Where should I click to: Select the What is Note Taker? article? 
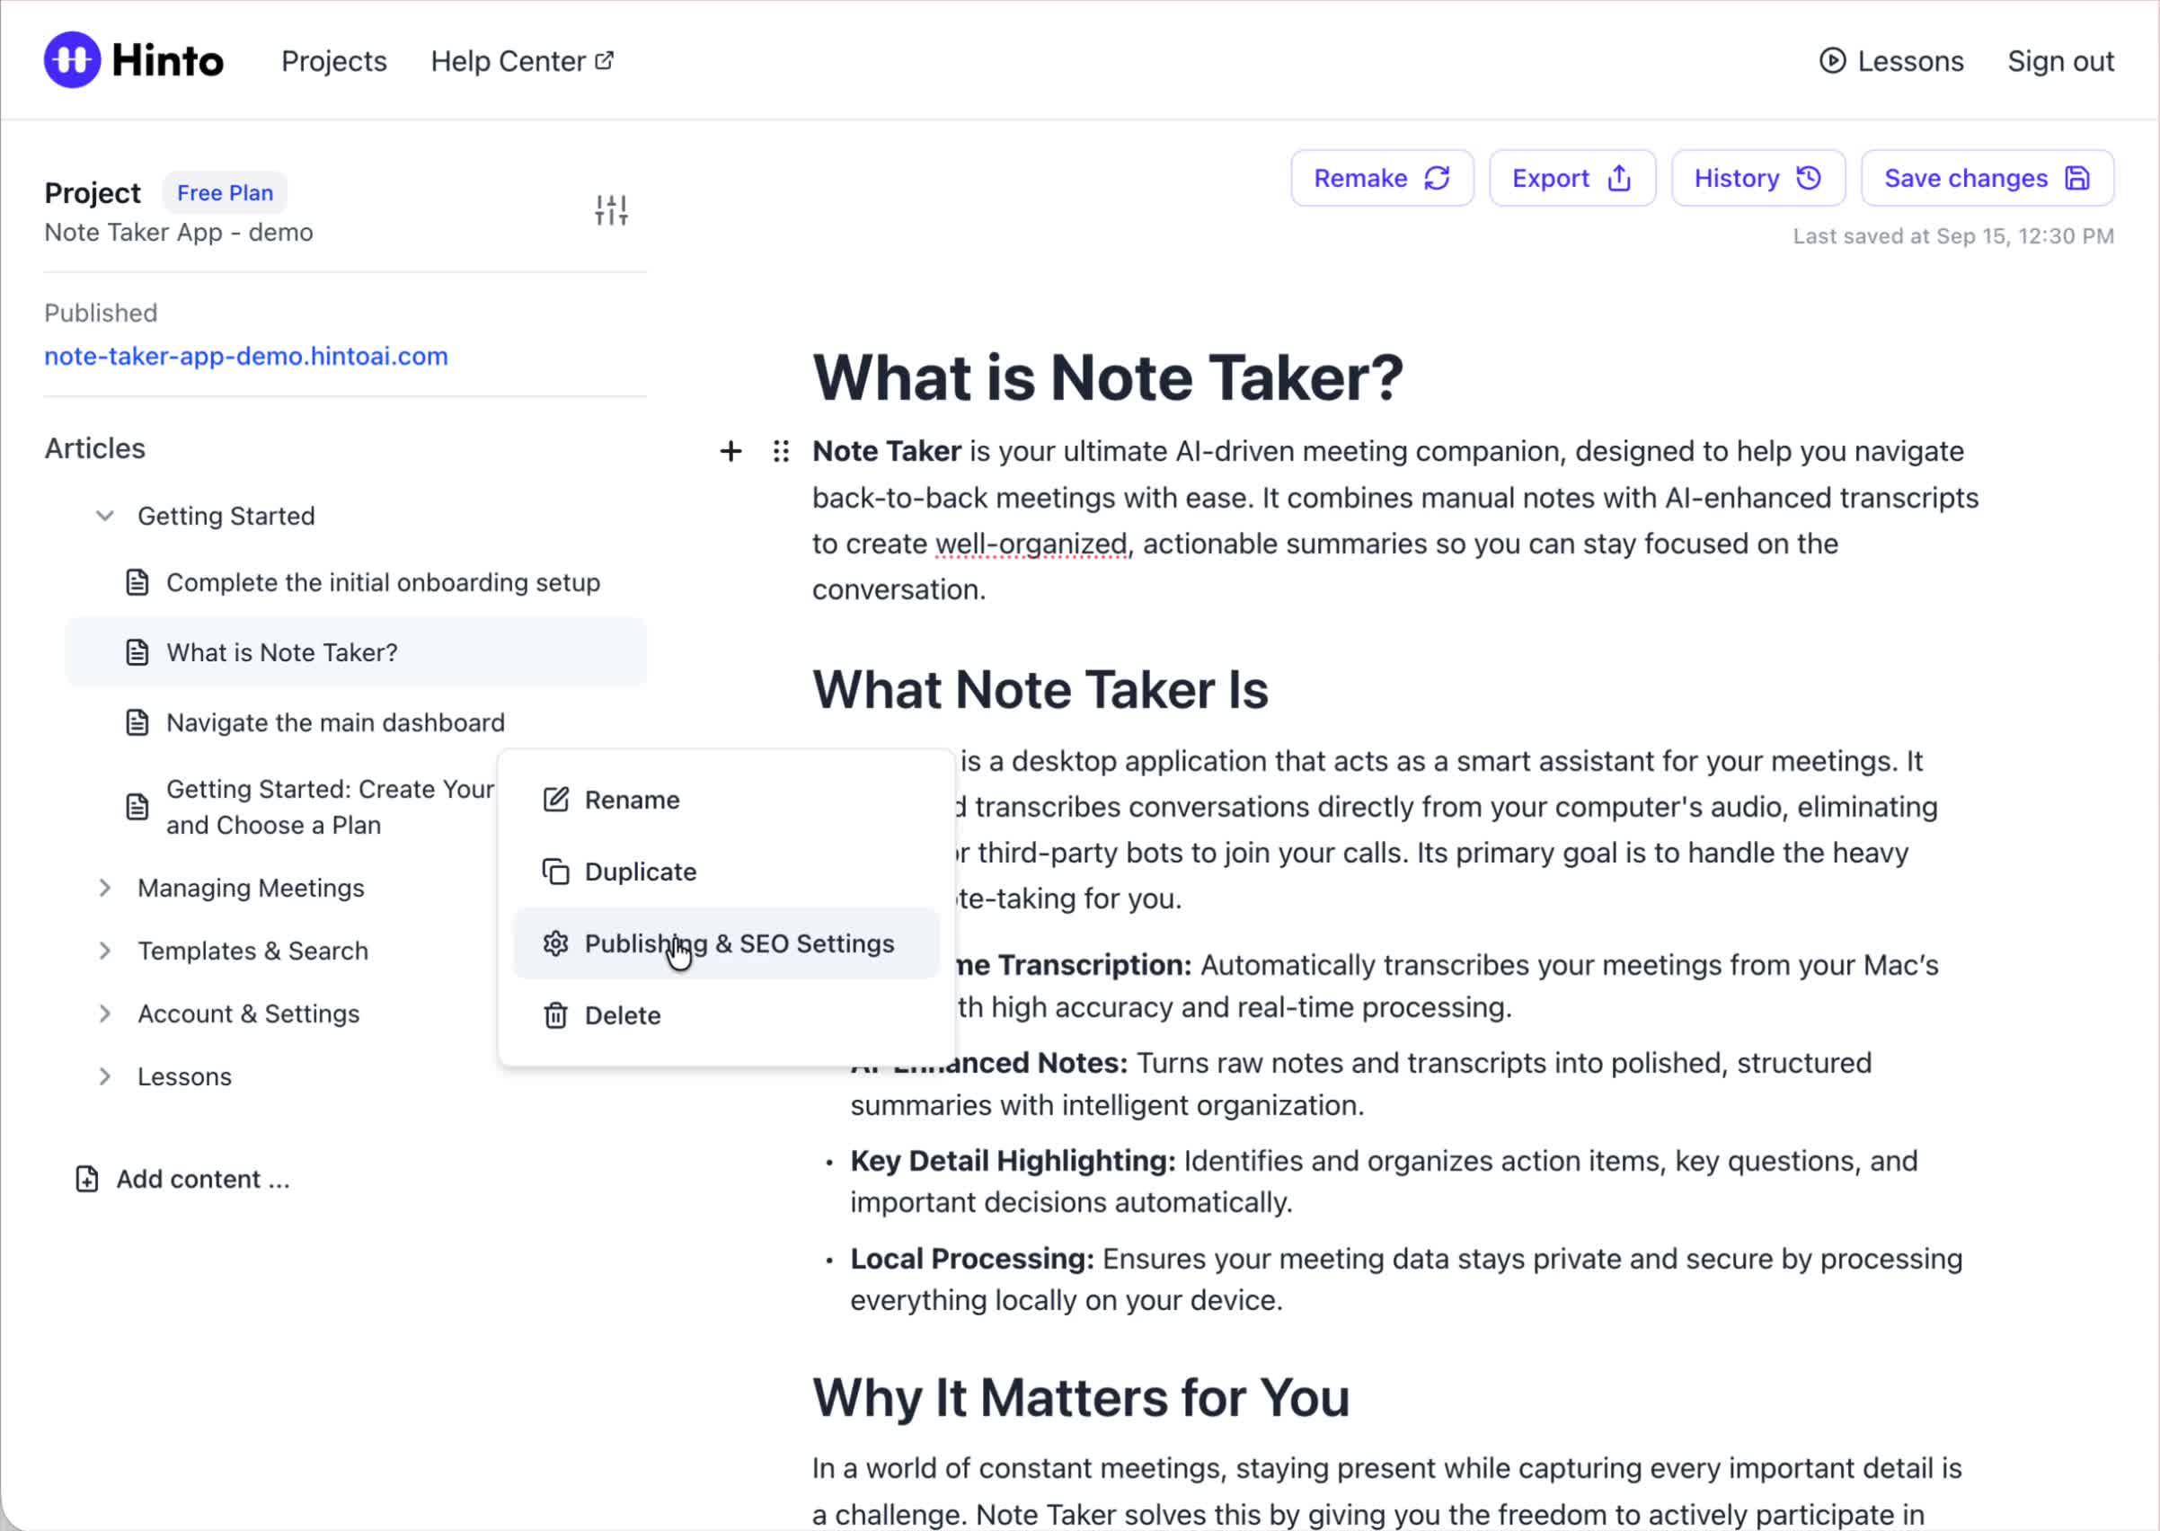coord(282,652)
